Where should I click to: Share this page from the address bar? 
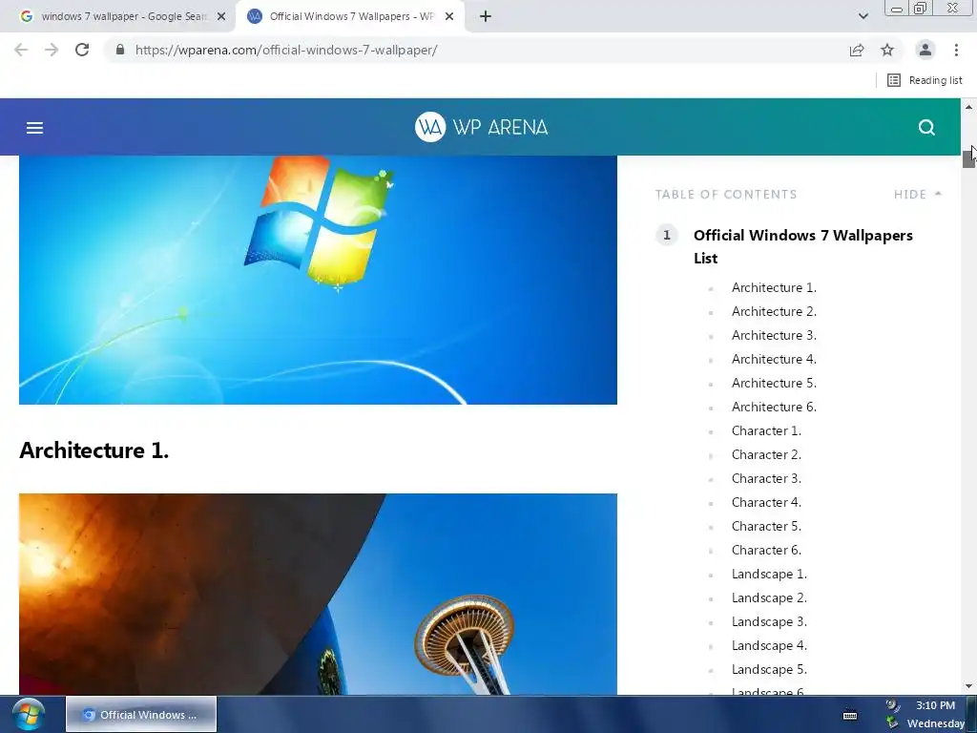pos(857,50)
